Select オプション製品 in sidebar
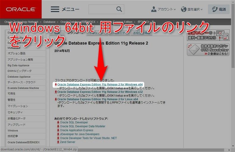235x152 pixels. pos(26,53)
